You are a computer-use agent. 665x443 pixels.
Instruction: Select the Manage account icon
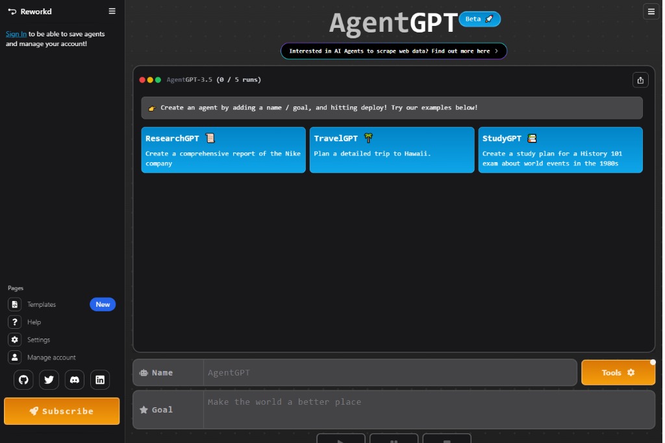click(x=14, y=357)
